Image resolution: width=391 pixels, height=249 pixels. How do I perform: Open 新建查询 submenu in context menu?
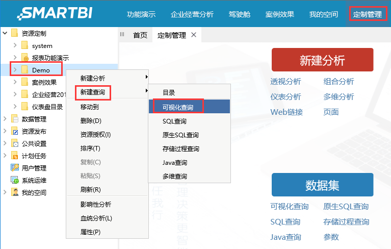(108, 92)
